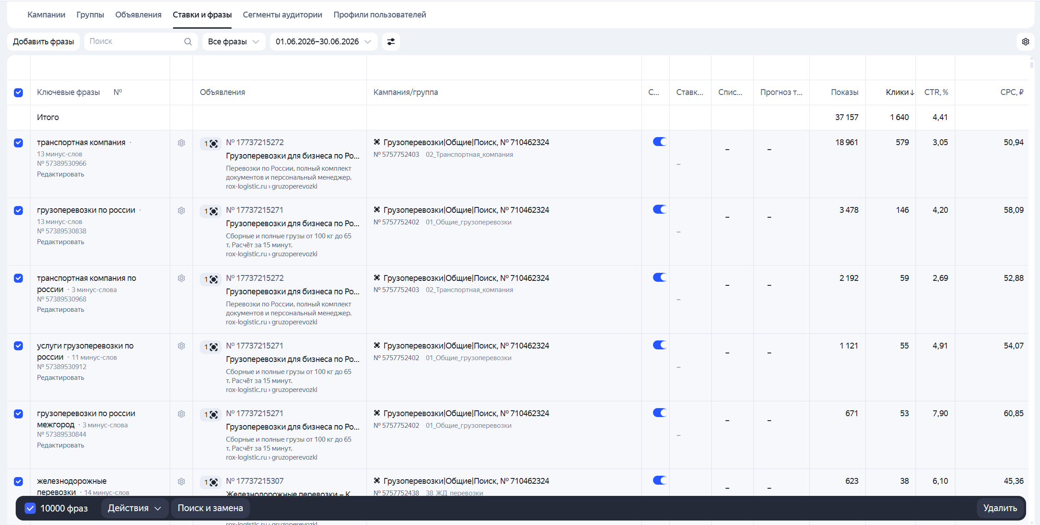Viewport: 1040px width, 525px height.
Task: Uncheck the select-all header checkbox
Action: click(18, 92)
